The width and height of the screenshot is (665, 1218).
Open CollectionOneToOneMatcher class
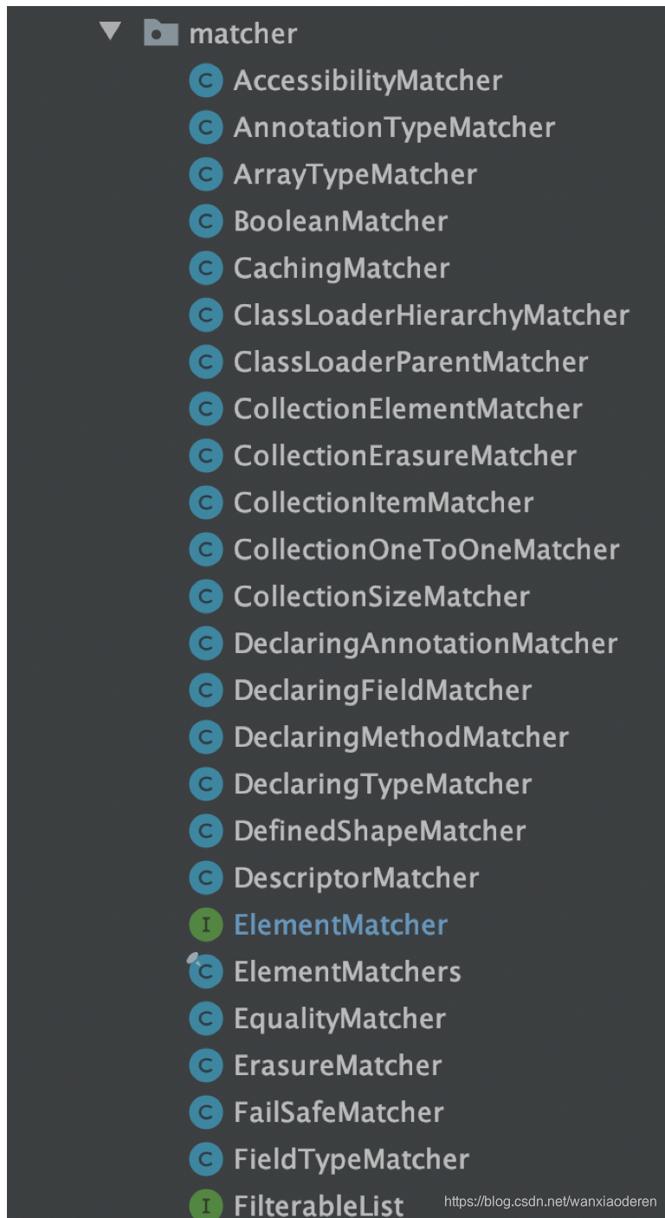tap(426, 550)
